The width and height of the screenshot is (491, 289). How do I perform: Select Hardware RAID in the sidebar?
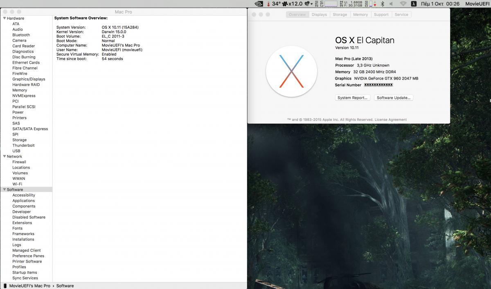coord(26,84)
